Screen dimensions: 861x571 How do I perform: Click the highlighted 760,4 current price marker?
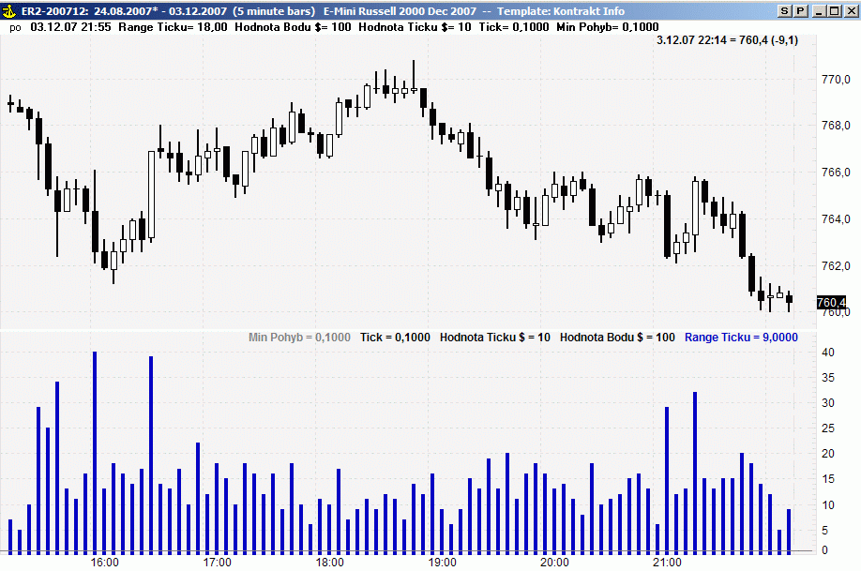point(831,302)
